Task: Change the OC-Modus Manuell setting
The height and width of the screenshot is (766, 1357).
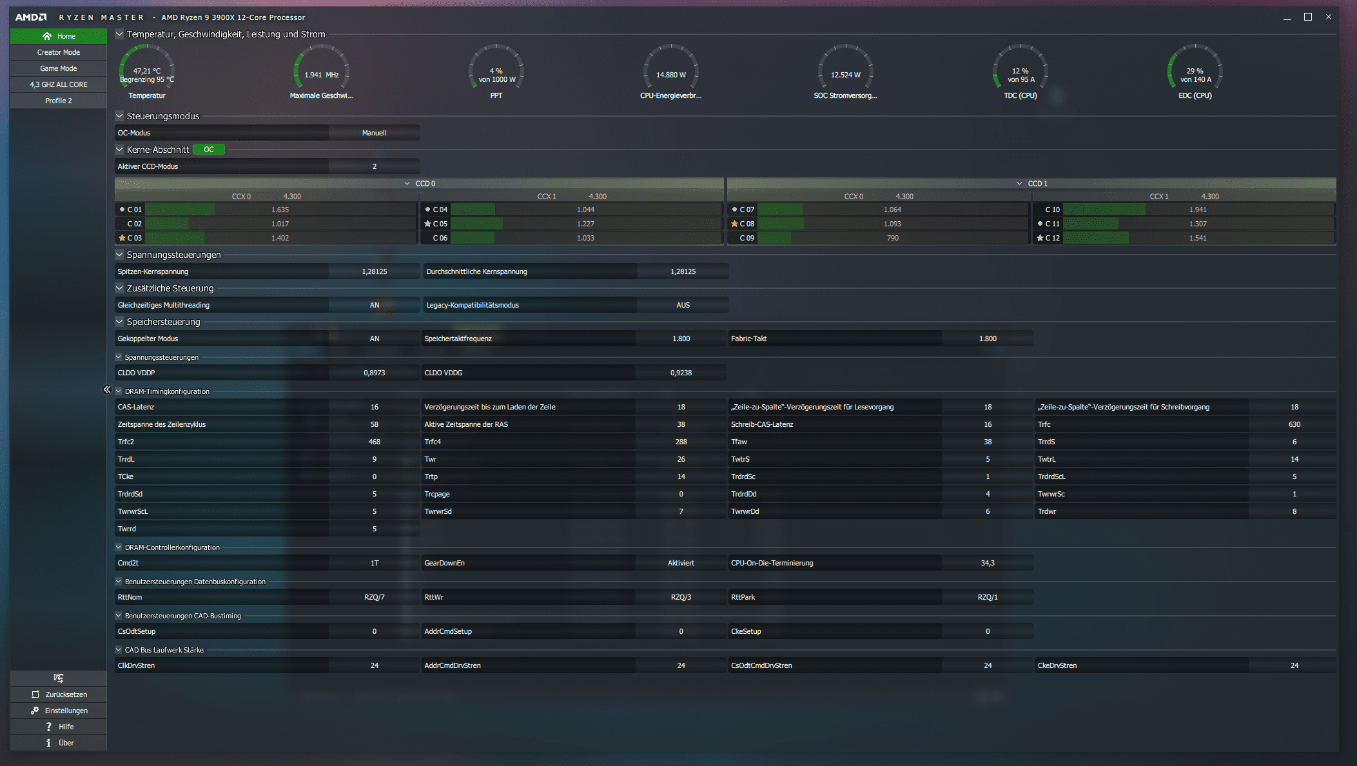Action: pos(375,133)
